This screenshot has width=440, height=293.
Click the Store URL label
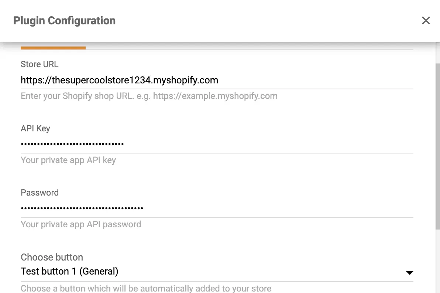pos(39,64)
